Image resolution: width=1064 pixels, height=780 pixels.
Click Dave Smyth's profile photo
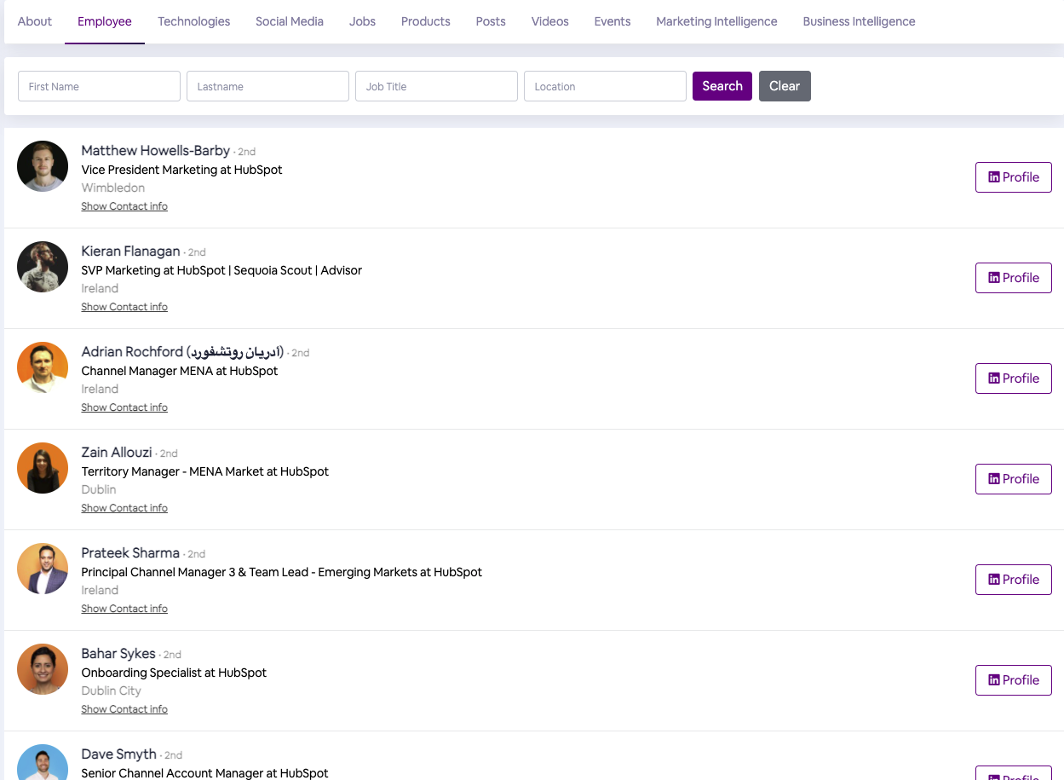[43, 762]
